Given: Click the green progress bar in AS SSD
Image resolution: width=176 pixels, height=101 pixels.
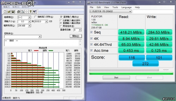Looking at the screenshot, I should 131,73.
